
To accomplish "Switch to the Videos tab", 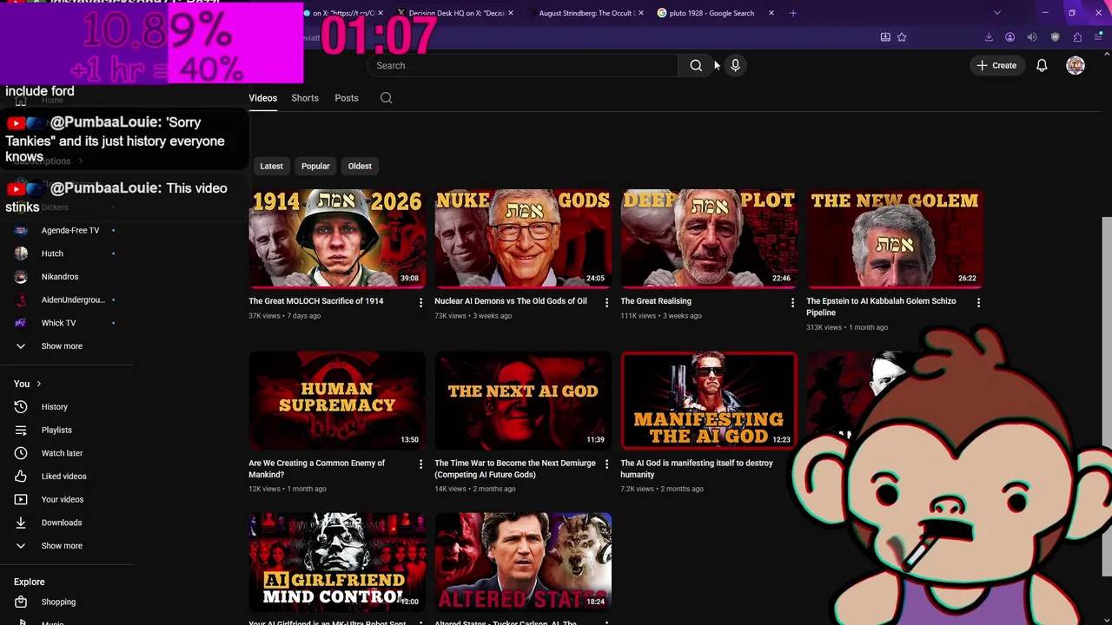I will [262, 98].
